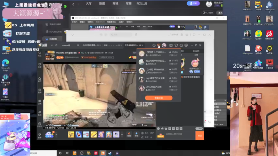Viewport: 278px width, 156px height.
Task: Open the shirt skin icon in Douyu title bar
Action: (176, 45)
